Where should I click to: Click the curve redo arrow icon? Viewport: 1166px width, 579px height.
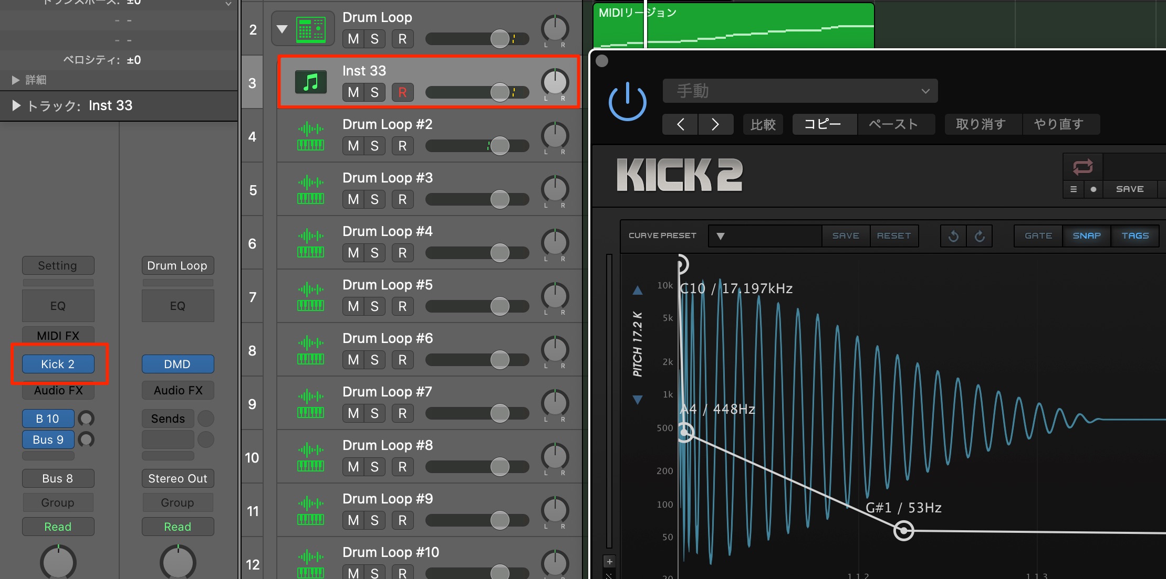pyautogui.click(x=980, y=236)
